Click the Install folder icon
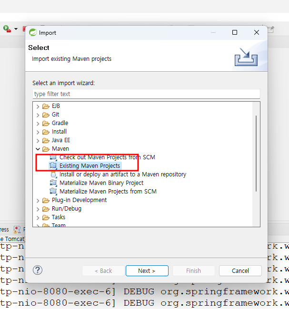Screen dimensions: 289x309 (x=46, y=132)
